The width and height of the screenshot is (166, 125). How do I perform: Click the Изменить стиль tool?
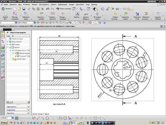(x=137, y=16)
